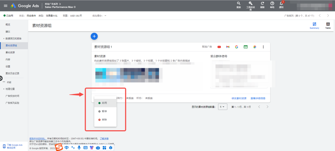Switch to Table view
The height and width of the screenshot is (151, 335).
328,26
